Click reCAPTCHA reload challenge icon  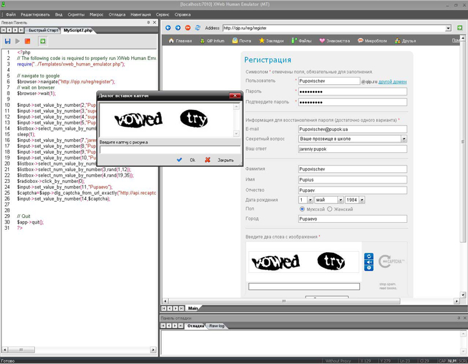coord(369,256)
